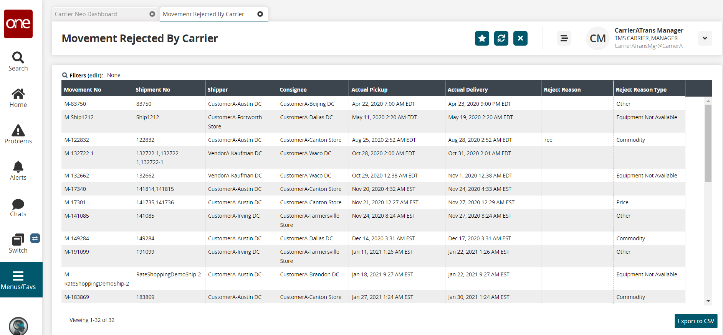This screenshot has width=723, height=335.
Task: Click the filters search magnifier icon
Action: pos(65,75)
